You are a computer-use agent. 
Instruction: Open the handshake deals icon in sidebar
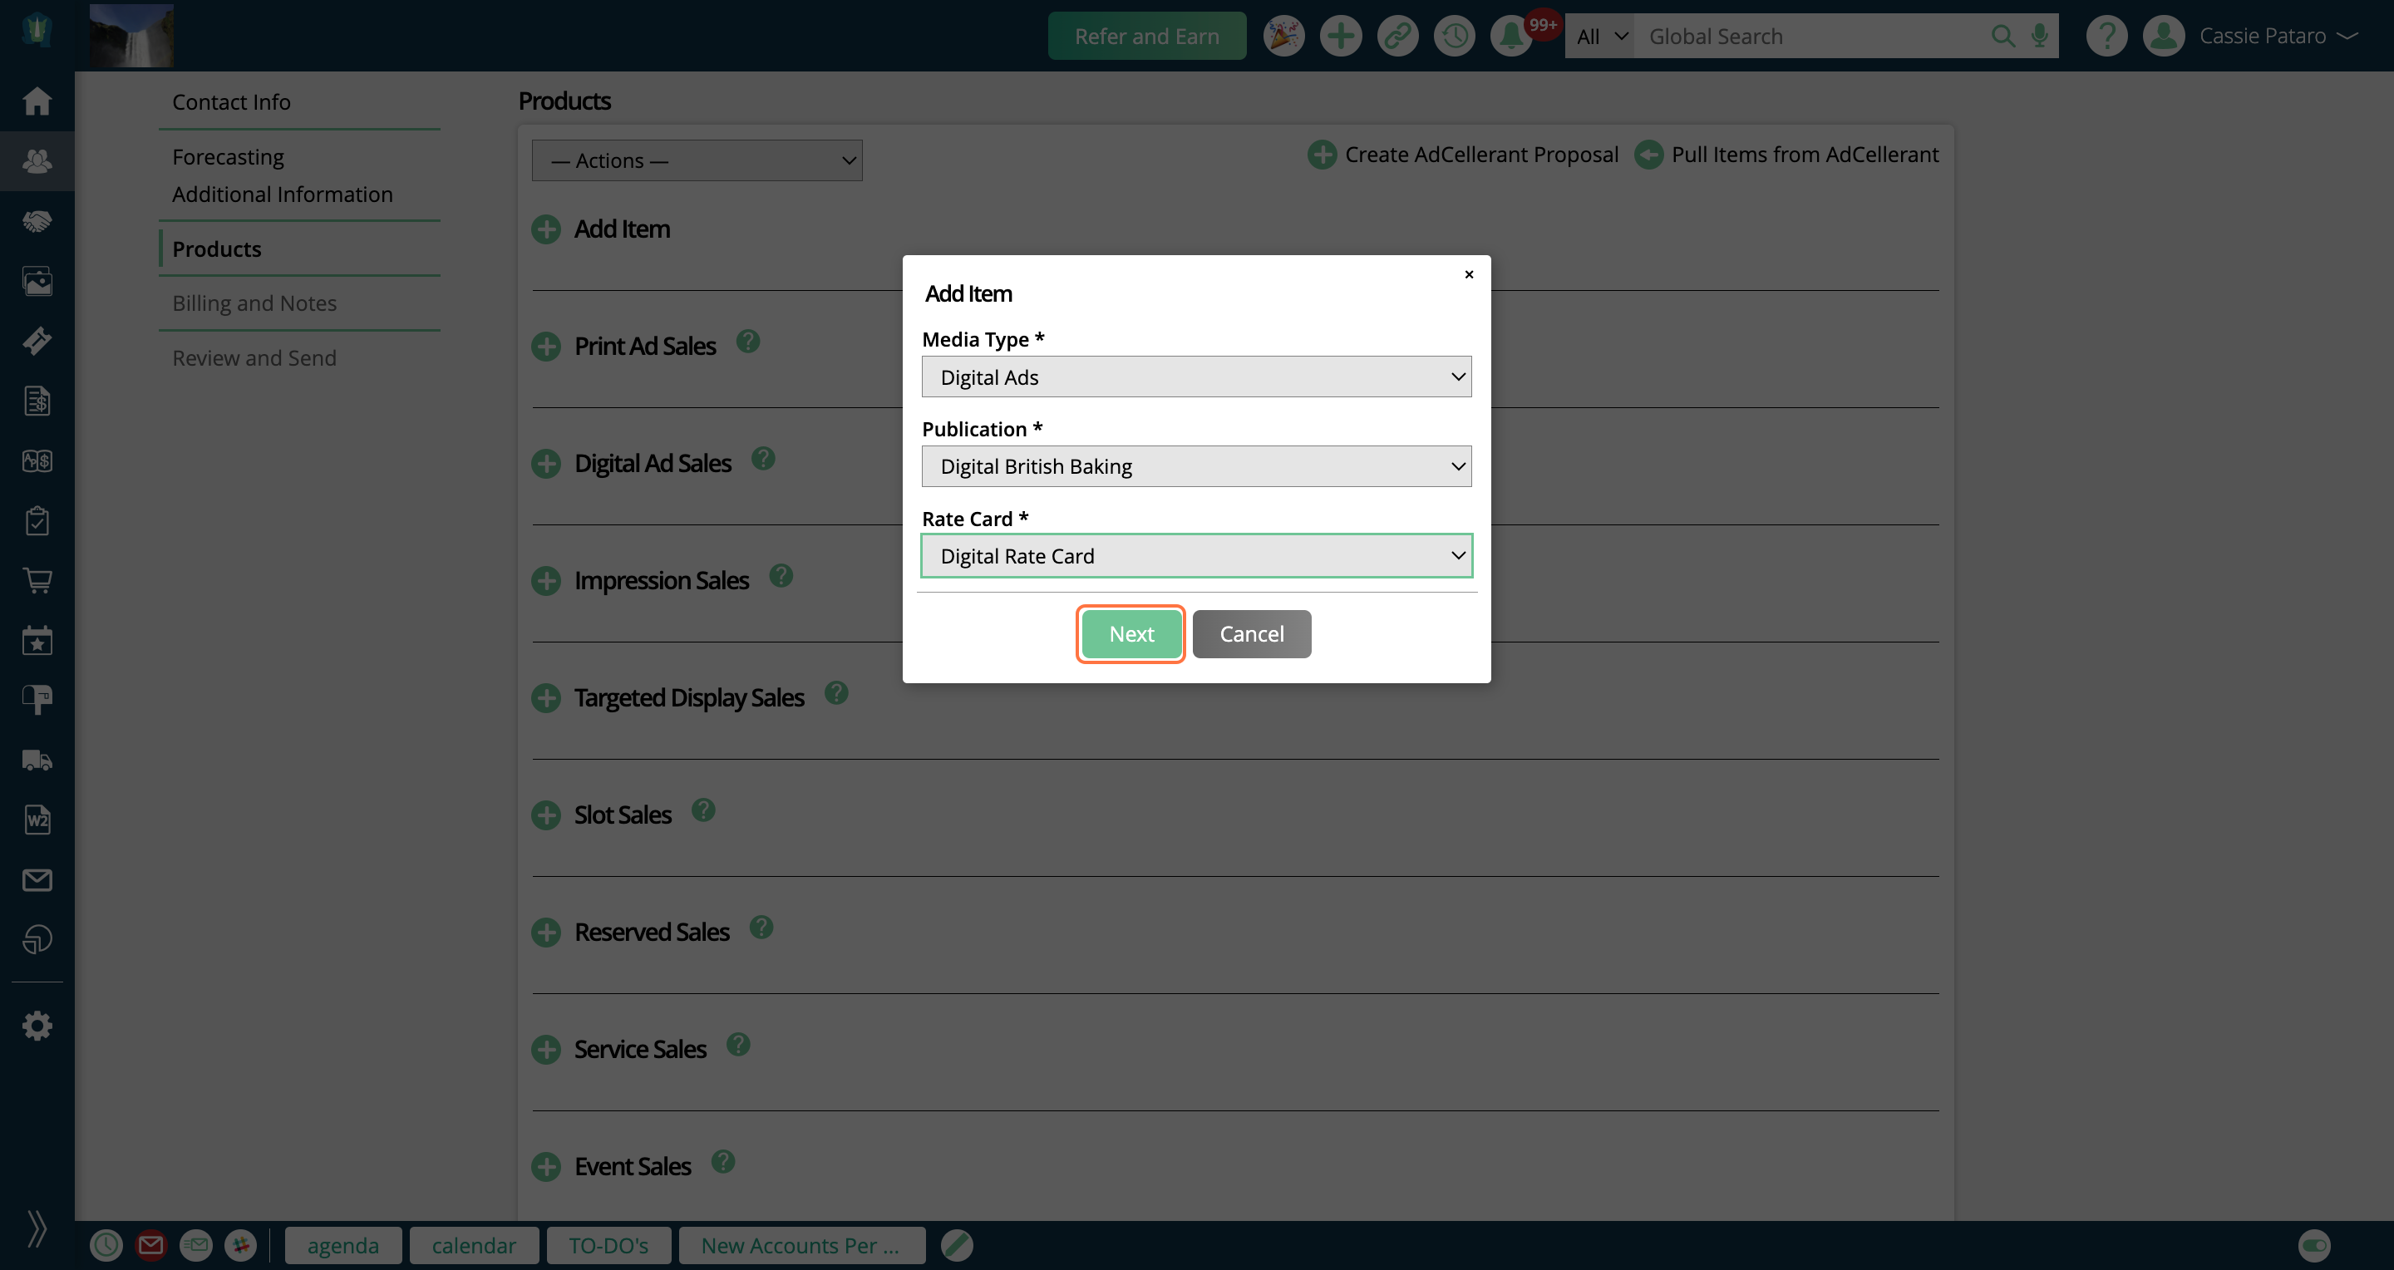pyautogui.click(x=37, y=221)
